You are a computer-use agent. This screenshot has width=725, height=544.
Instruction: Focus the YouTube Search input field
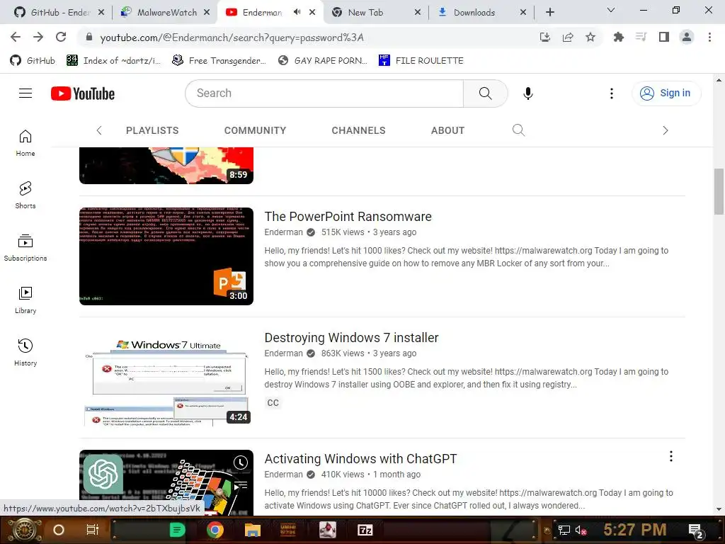pyautogui.click(x=324, y=93)
